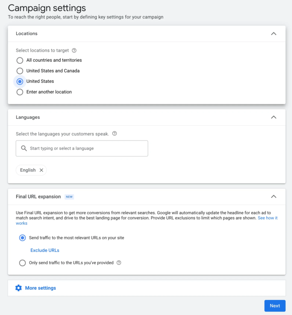
Task: Select All countries and territories option
Action: point(20,60)
